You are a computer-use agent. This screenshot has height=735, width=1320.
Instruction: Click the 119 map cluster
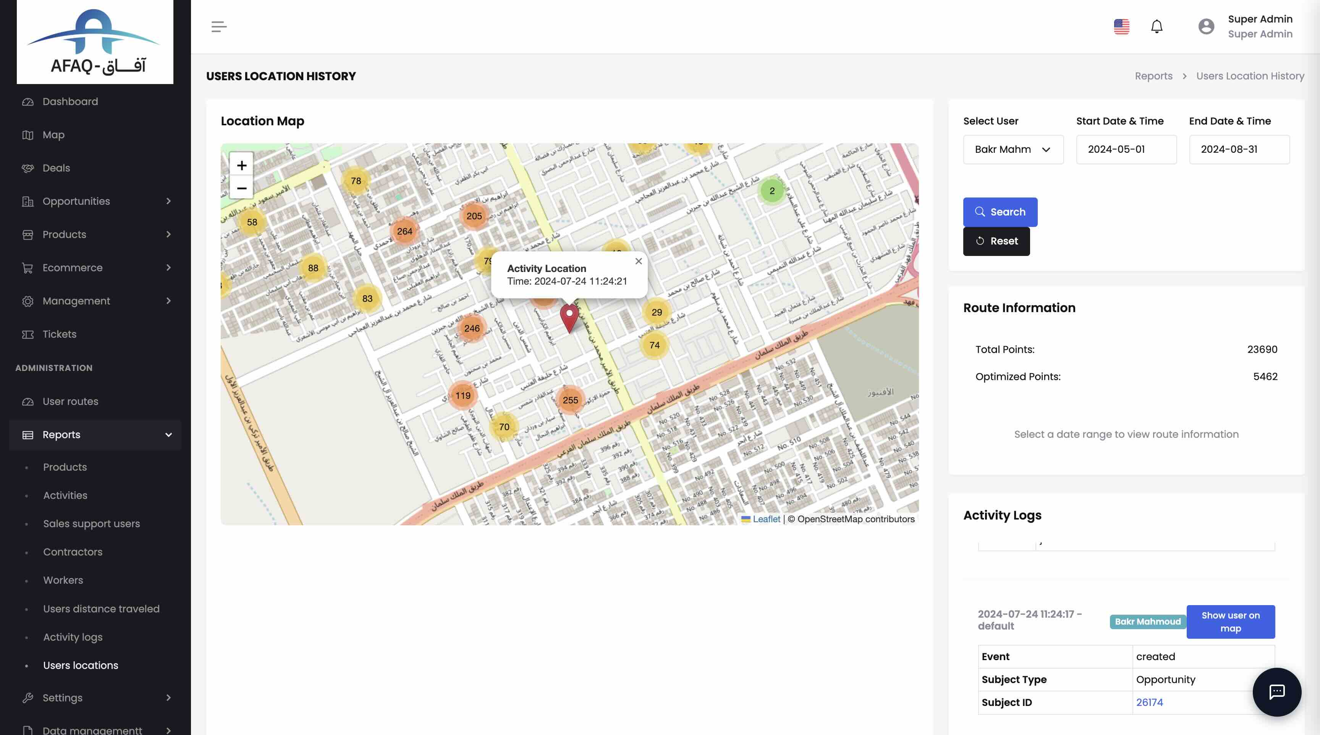[463, 396]
